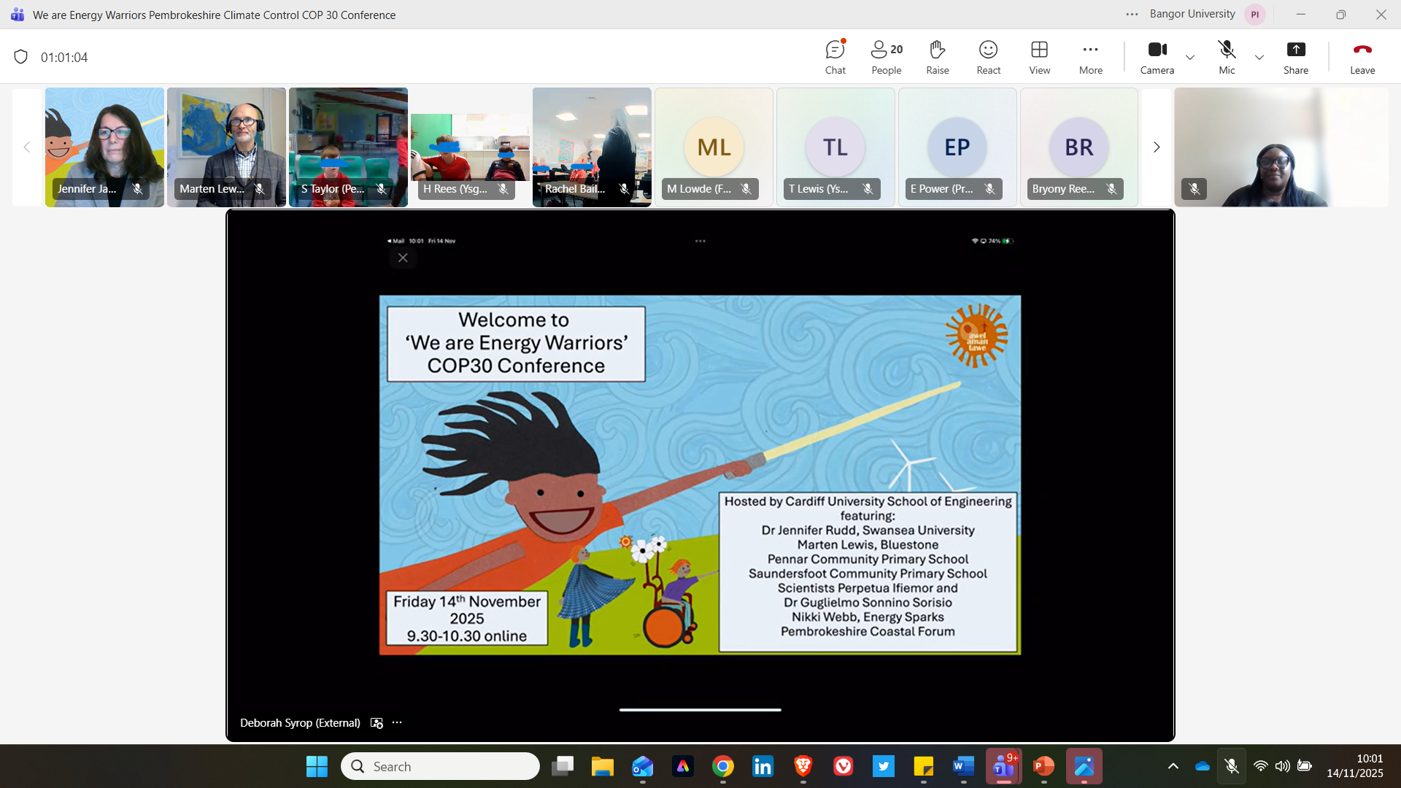The width and height of the screenshot is (1401, 788).
Task: Click 'Pembrokeshire Coastal Forum' on the slide
Action: pyautogui.click(x=868, y=631)
